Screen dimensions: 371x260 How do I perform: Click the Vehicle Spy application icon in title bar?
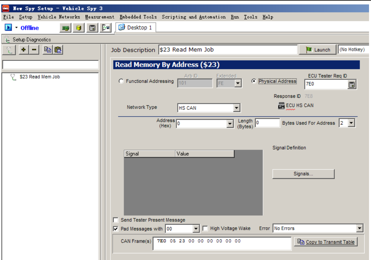(x=6, y=9)
